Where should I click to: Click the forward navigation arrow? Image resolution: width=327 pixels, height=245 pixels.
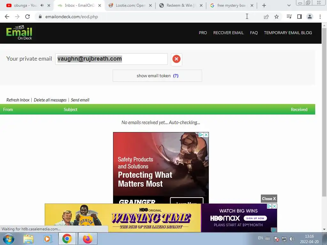(x=17, y=17)
